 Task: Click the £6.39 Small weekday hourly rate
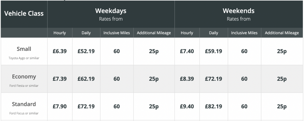tap(60, 51)
